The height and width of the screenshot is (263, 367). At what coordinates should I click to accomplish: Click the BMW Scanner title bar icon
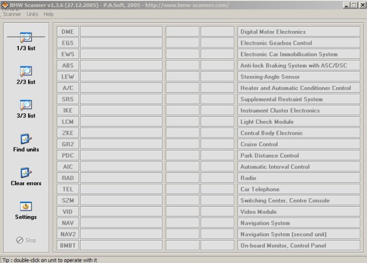(5, 5)
